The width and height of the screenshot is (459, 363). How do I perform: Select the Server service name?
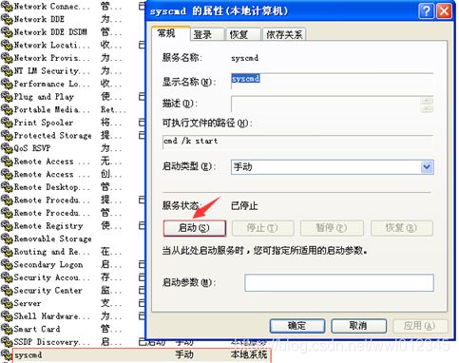click(28, 303)
